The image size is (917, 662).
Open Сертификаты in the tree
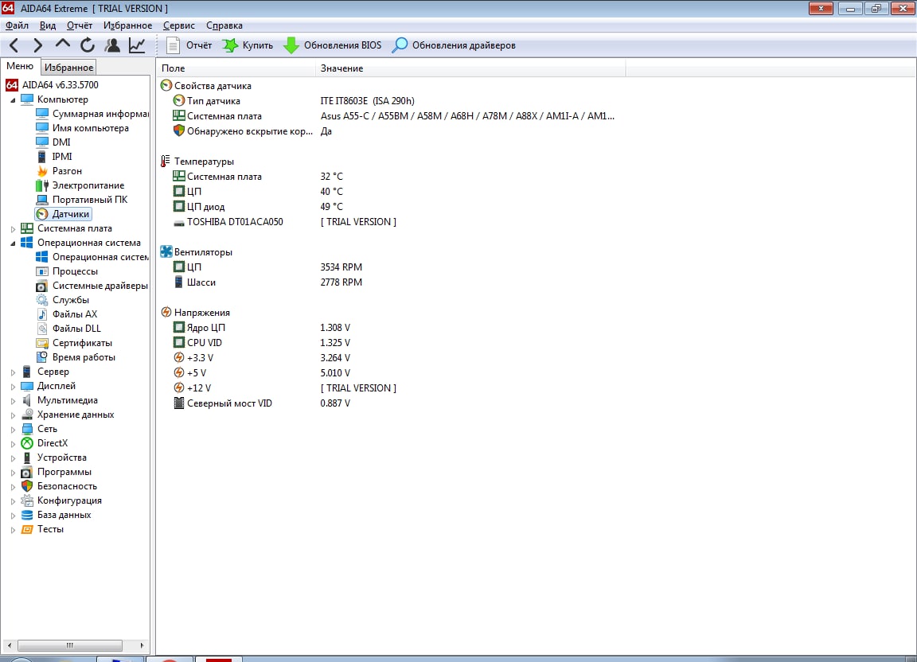tap(74, 343)
